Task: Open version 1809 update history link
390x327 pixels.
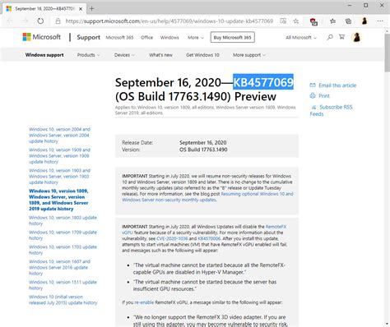Action: (58, 200)
